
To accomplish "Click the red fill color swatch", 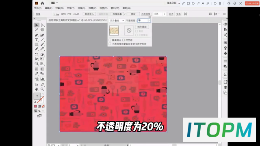I will pyautogui.click(x=35, y=106).
